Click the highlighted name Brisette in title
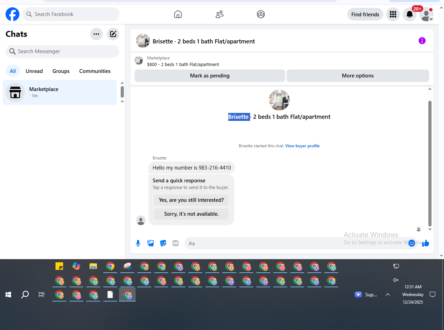Viewport: 444px width, 330px height. (239, 117)
